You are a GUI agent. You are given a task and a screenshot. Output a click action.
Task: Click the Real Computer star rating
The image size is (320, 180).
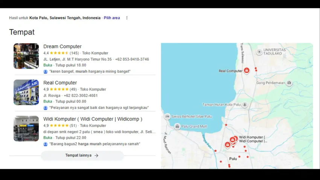coord(59,89)
